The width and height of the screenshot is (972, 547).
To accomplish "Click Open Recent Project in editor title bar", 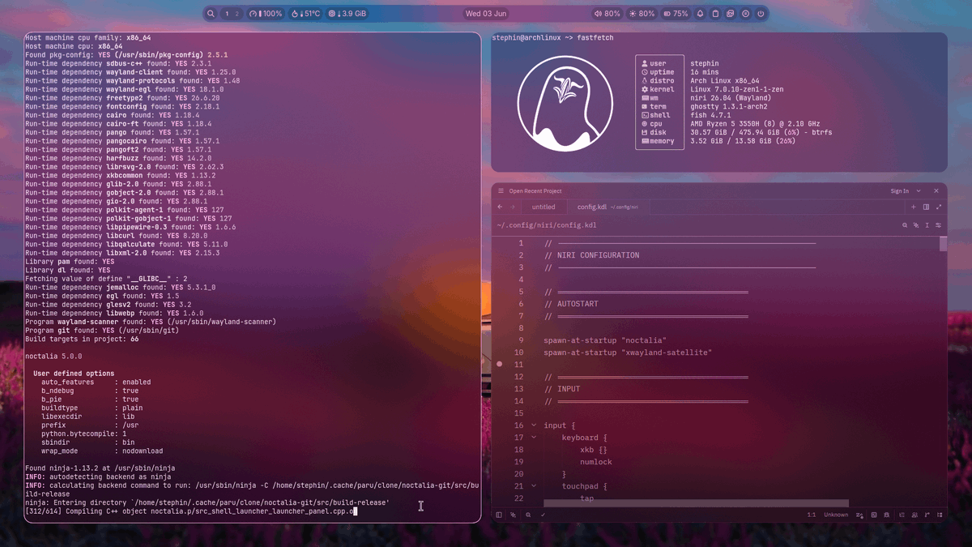I will click(x=535, y=191).
